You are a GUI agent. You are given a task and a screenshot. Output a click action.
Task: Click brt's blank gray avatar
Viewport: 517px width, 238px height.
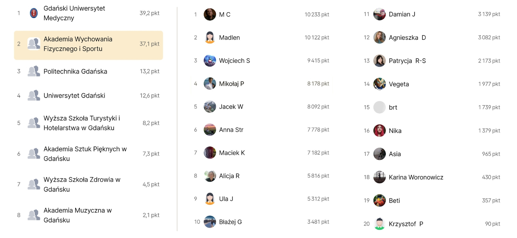click(x=379, y=107)
